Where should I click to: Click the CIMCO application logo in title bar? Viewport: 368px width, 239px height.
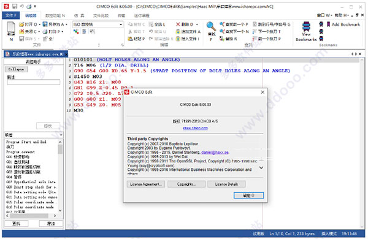pyautogui.click(x=7, y=6)
